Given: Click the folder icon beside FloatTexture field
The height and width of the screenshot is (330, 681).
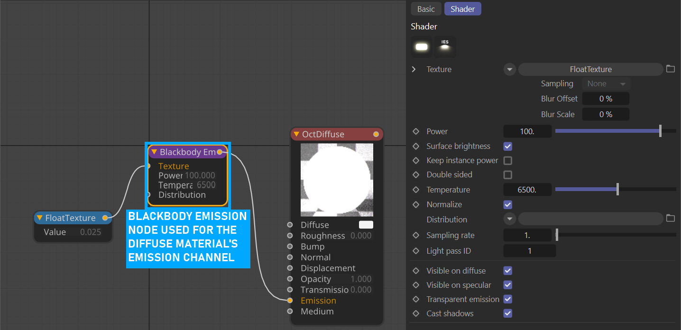Looking at the screenshot, I should point(670,69).
